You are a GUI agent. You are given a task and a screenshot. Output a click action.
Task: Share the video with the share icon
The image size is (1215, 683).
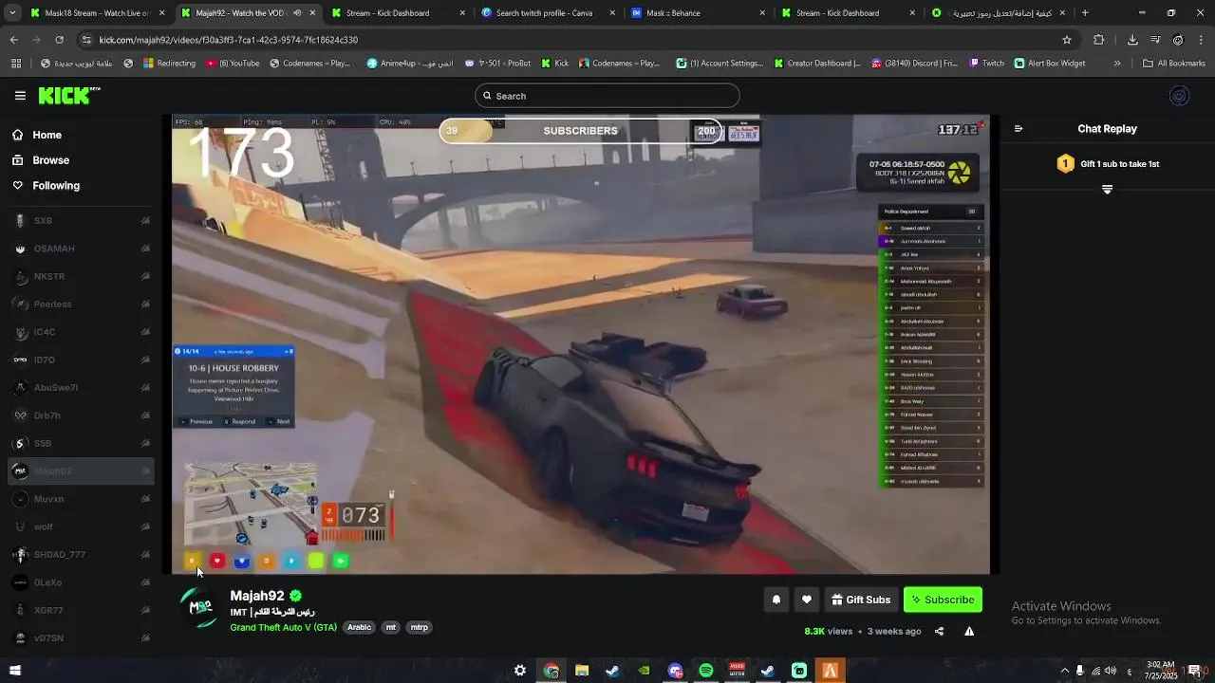[939, 631]
